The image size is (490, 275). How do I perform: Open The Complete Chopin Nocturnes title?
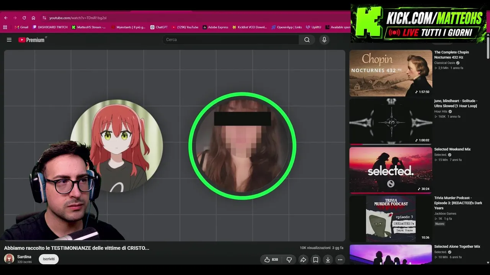pyautogui.click(x=451, y=55)
